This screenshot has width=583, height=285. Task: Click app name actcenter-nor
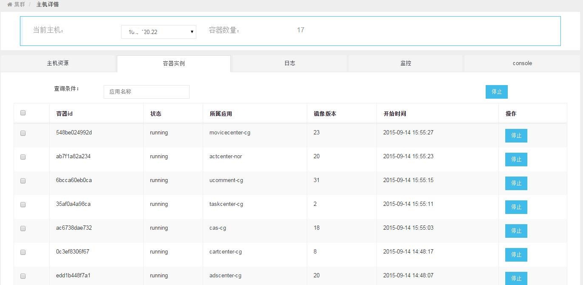point(226,157)
